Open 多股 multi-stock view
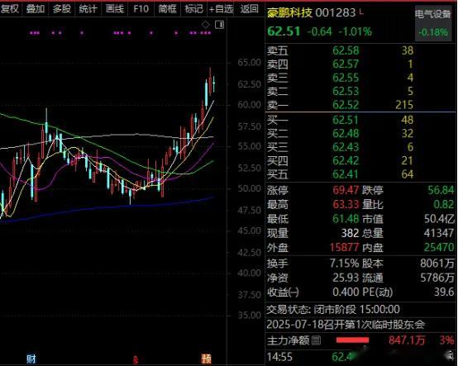 pos(62,9)
